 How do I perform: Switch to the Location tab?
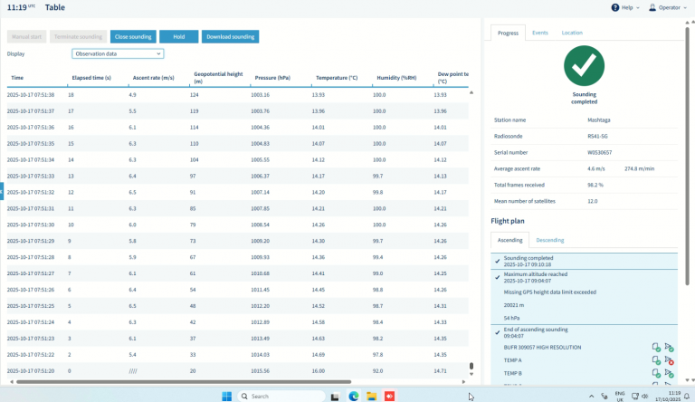(x=572, y=33)
